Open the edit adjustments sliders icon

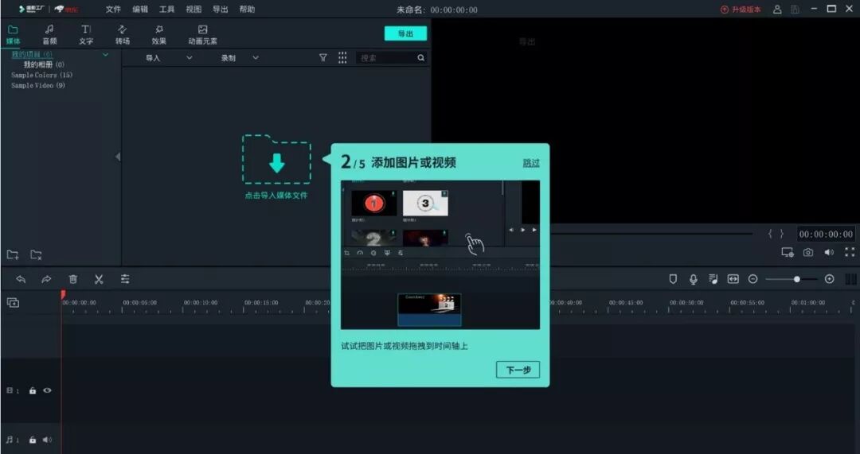click(x=125, y=279)
